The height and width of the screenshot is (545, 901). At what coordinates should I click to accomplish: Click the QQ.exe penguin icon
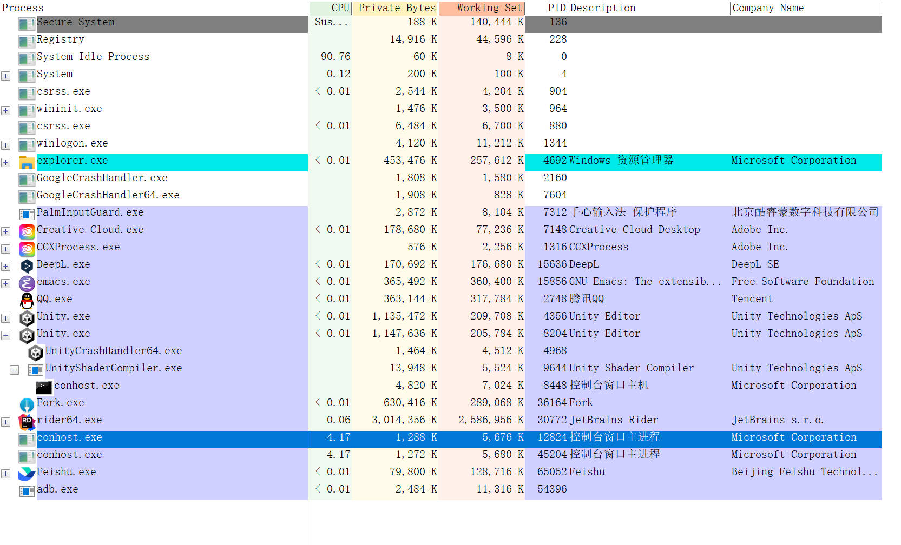[27, 300]
